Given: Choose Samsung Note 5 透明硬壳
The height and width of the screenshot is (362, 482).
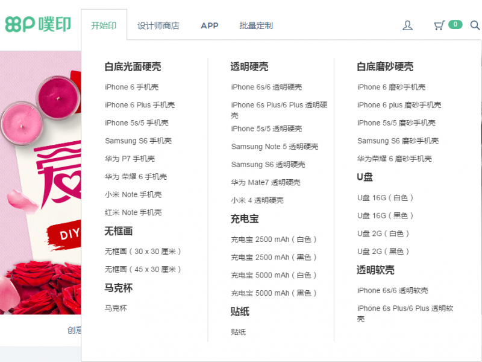Looking at the screenshot, I should 275,147.
